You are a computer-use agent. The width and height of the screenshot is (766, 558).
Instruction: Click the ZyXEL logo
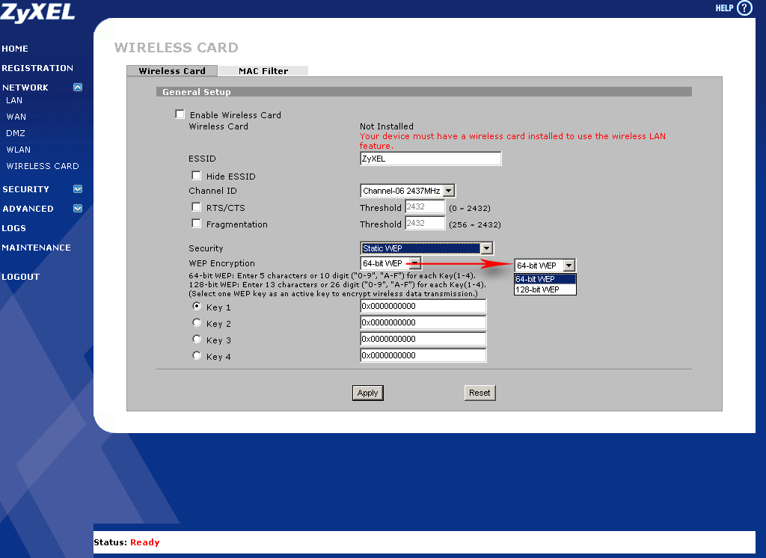(37, 12)
